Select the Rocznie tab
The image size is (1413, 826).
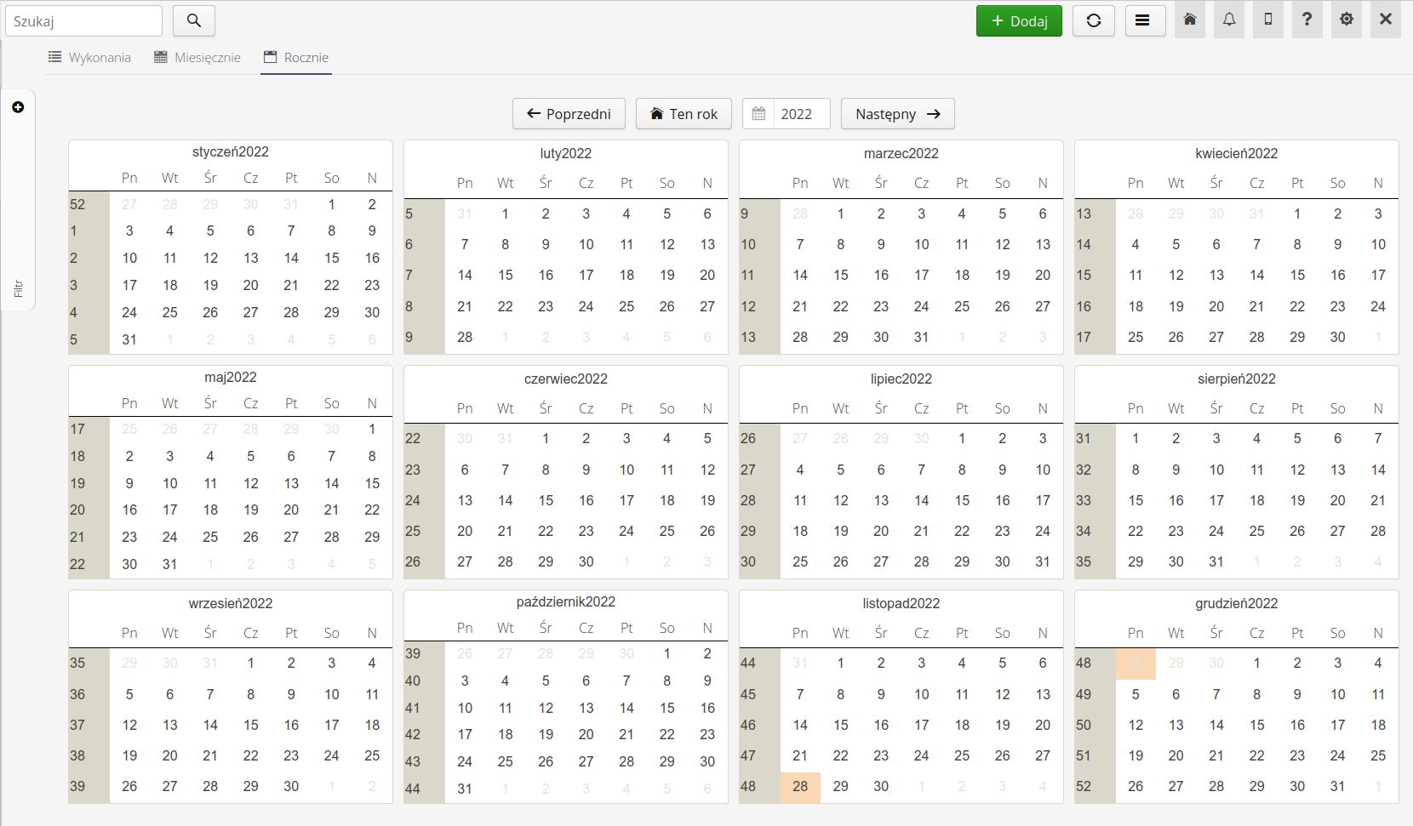[296, 57]
